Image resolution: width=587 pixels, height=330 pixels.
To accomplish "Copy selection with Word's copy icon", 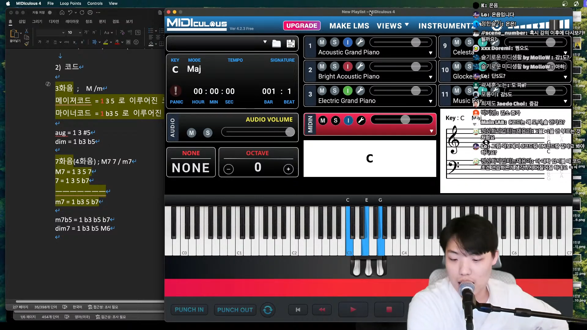I will [x=27, y=37].
